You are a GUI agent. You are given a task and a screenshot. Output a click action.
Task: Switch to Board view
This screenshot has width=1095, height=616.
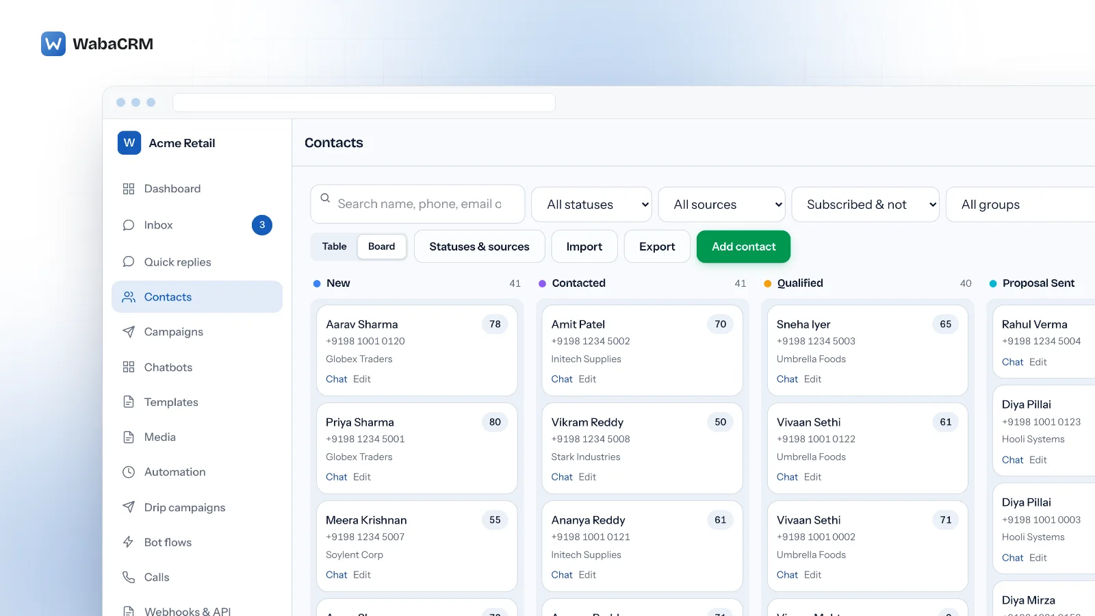(382, 246)
